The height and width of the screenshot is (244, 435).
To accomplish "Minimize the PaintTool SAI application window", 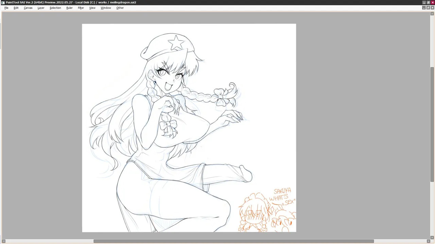I will click(424, 2).
